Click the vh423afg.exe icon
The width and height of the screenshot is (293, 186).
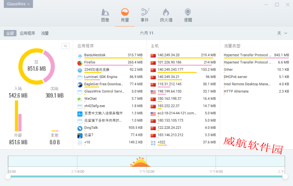point(80,107)
